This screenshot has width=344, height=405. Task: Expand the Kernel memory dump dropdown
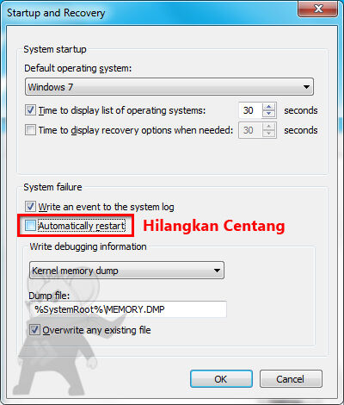click(x=126, y=271)
